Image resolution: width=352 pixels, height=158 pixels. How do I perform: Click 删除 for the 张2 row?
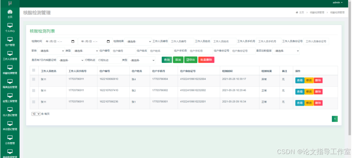(x=318, y=91)
